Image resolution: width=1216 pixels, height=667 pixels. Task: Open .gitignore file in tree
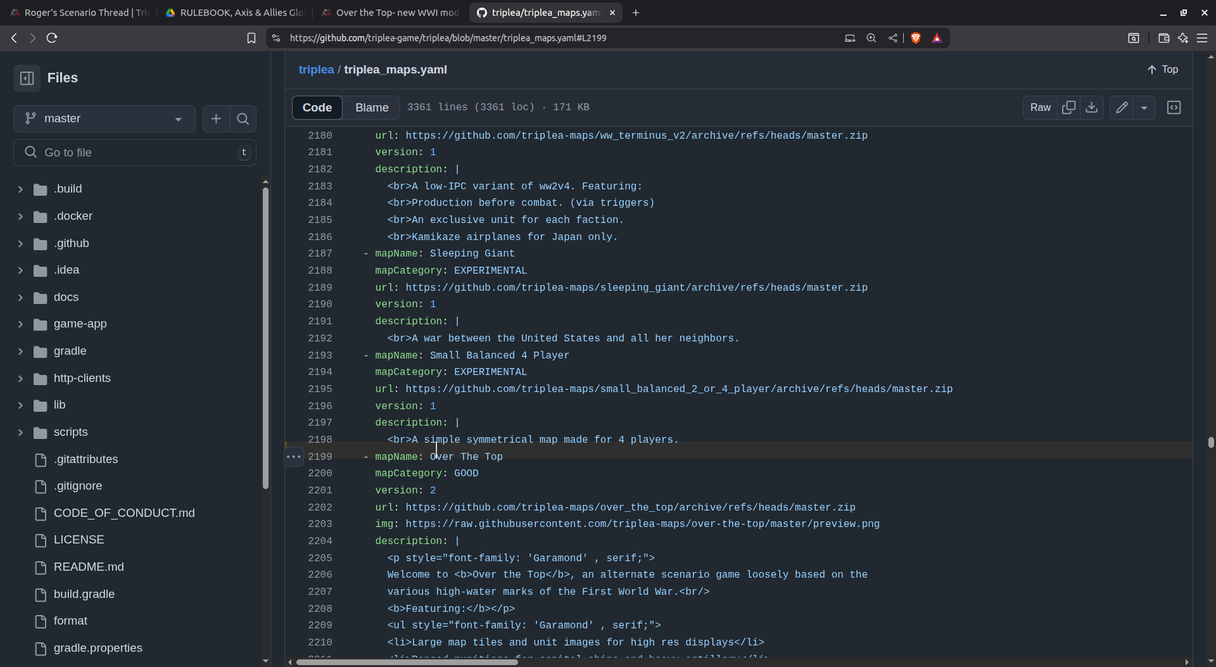pyautogui.click(x=78, y=486)
